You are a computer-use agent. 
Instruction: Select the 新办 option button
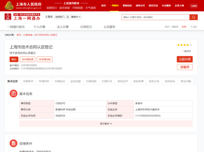(14, 59)
